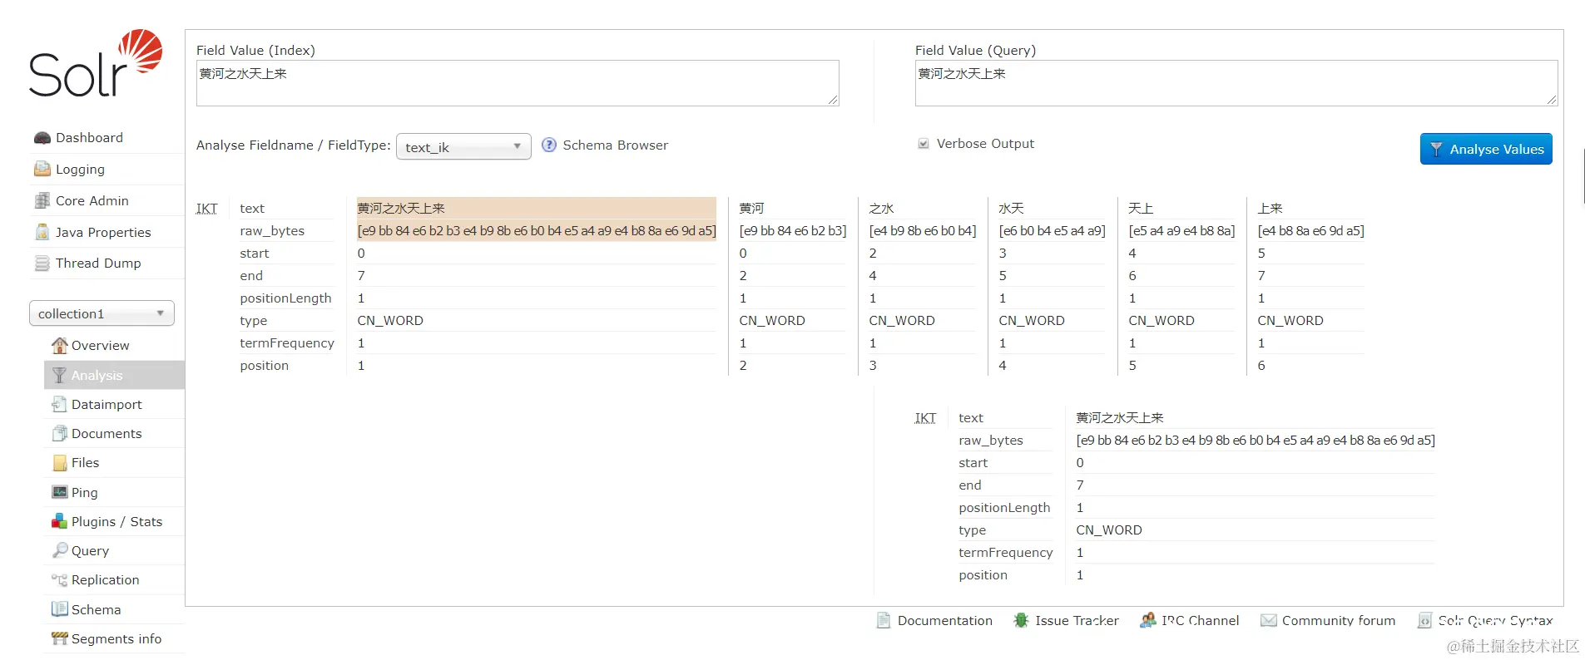Viewport: 1585px width, 660px height.
Task: Open the text_ik field type dropdown
Action: (463, 147)
